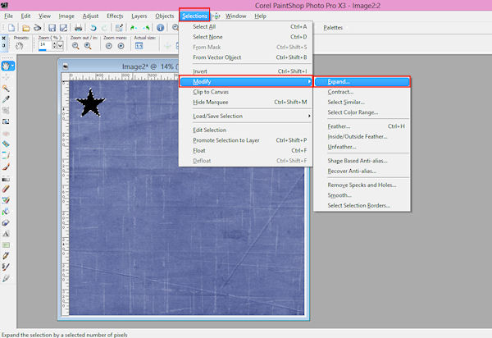Select the Pan hand tool
The height and width of the screenshot is (338, 492).
click(x=6, y=66)
